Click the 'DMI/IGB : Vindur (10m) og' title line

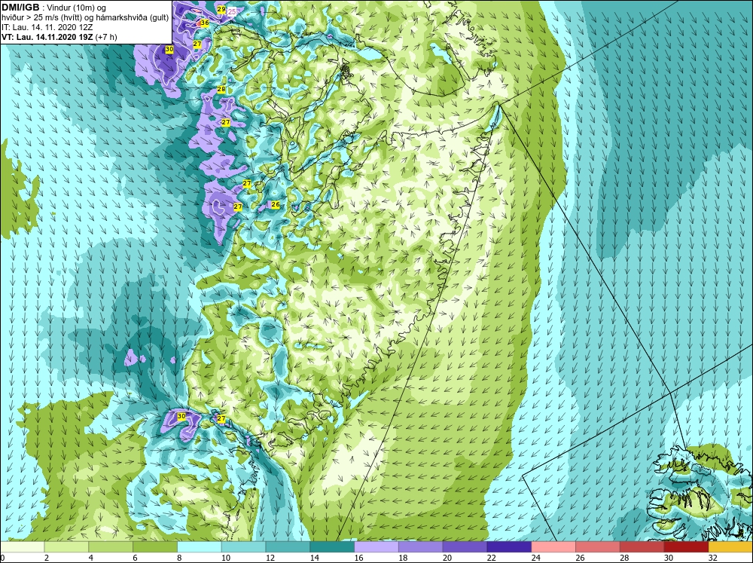pyautogui.click(x=53, y=8)
